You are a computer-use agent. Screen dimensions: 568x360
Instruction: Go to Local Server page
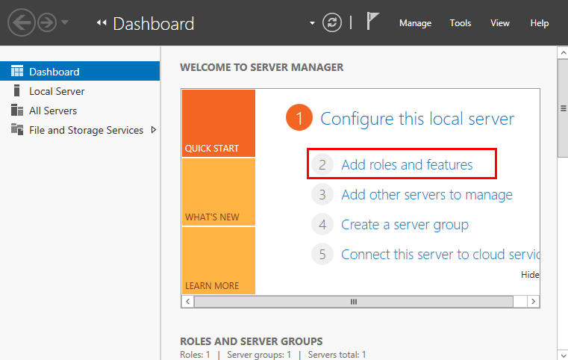(57, 91)
